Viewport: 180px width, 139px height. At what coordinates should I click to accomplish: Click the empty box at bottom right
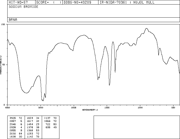(137, 127)
